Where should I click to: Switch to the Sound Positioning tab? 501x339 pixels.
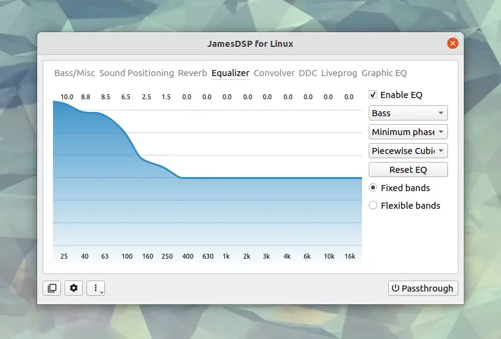click(137, 73)
